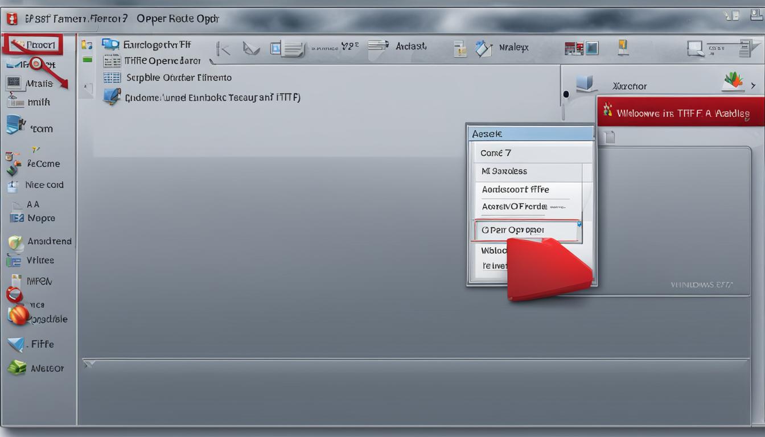
Task: Open the 'Aesek' menu list
Action: point(530,133)
